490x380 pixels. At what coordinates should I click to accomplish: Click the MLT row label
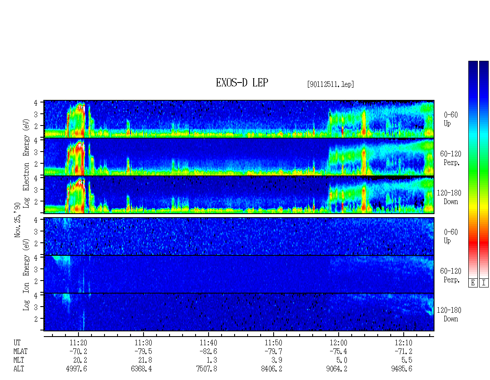[19, 360]
